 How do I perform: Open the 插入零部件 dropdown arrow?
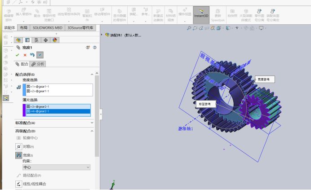(24, 21)
